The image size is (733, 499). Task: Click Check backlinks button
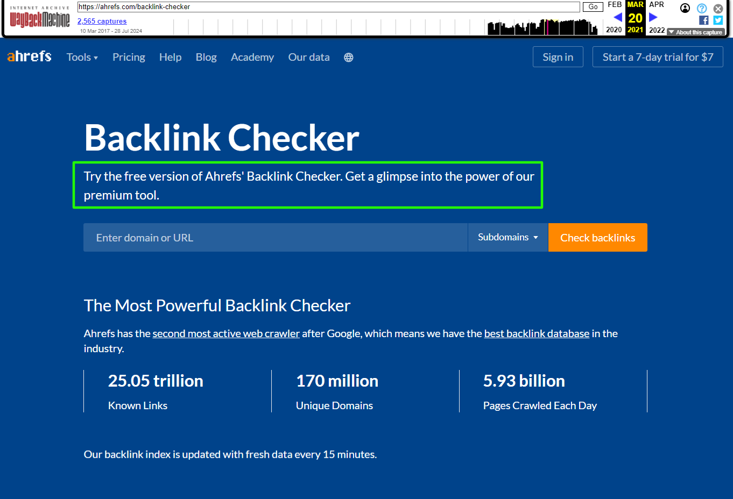[x=598, y=238]
